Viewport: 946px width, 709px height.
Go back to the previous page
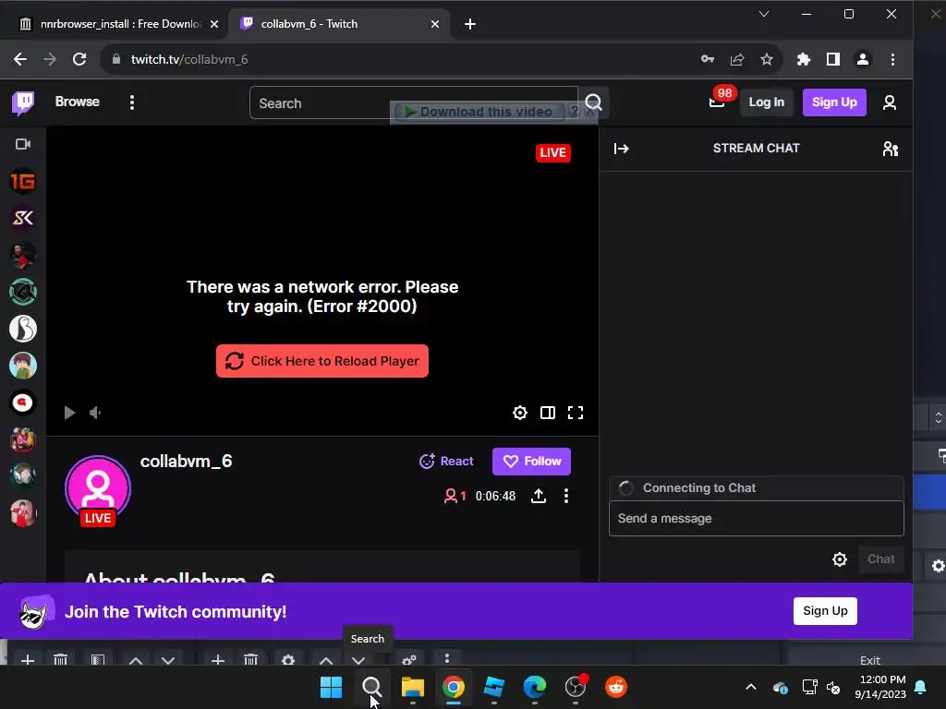click(x=20, y=59)
